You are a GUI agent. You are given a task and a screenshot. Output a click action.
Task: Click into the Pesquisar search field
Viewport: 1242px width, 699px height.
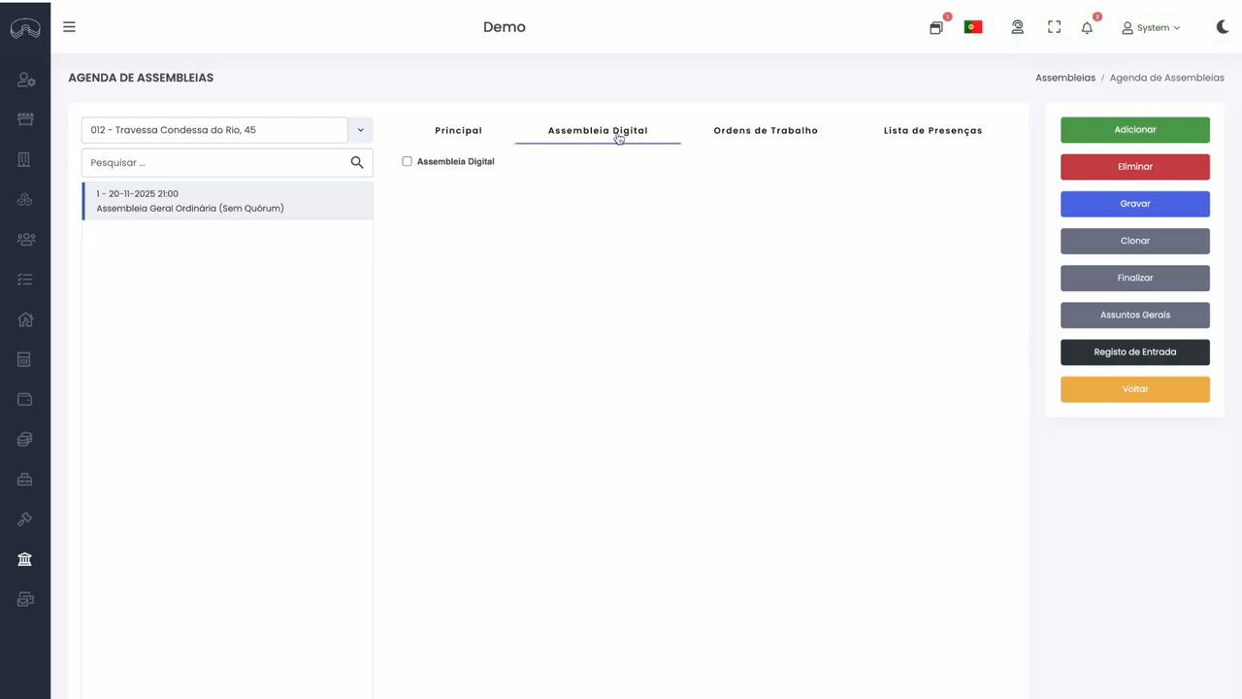point(215,163)
